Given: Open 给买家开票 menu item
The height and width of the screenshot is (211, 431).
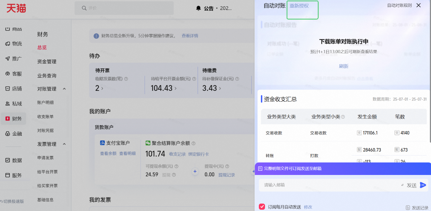Looking at the screenshot, I should 47,186.
